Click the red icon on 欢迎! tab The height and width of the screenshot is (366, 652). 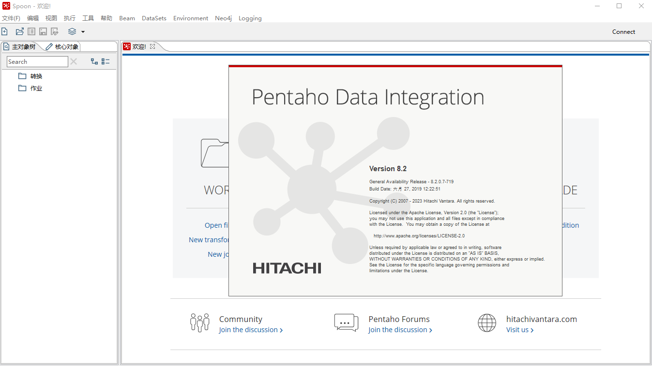pyautogui.click(x=127, y=46)
